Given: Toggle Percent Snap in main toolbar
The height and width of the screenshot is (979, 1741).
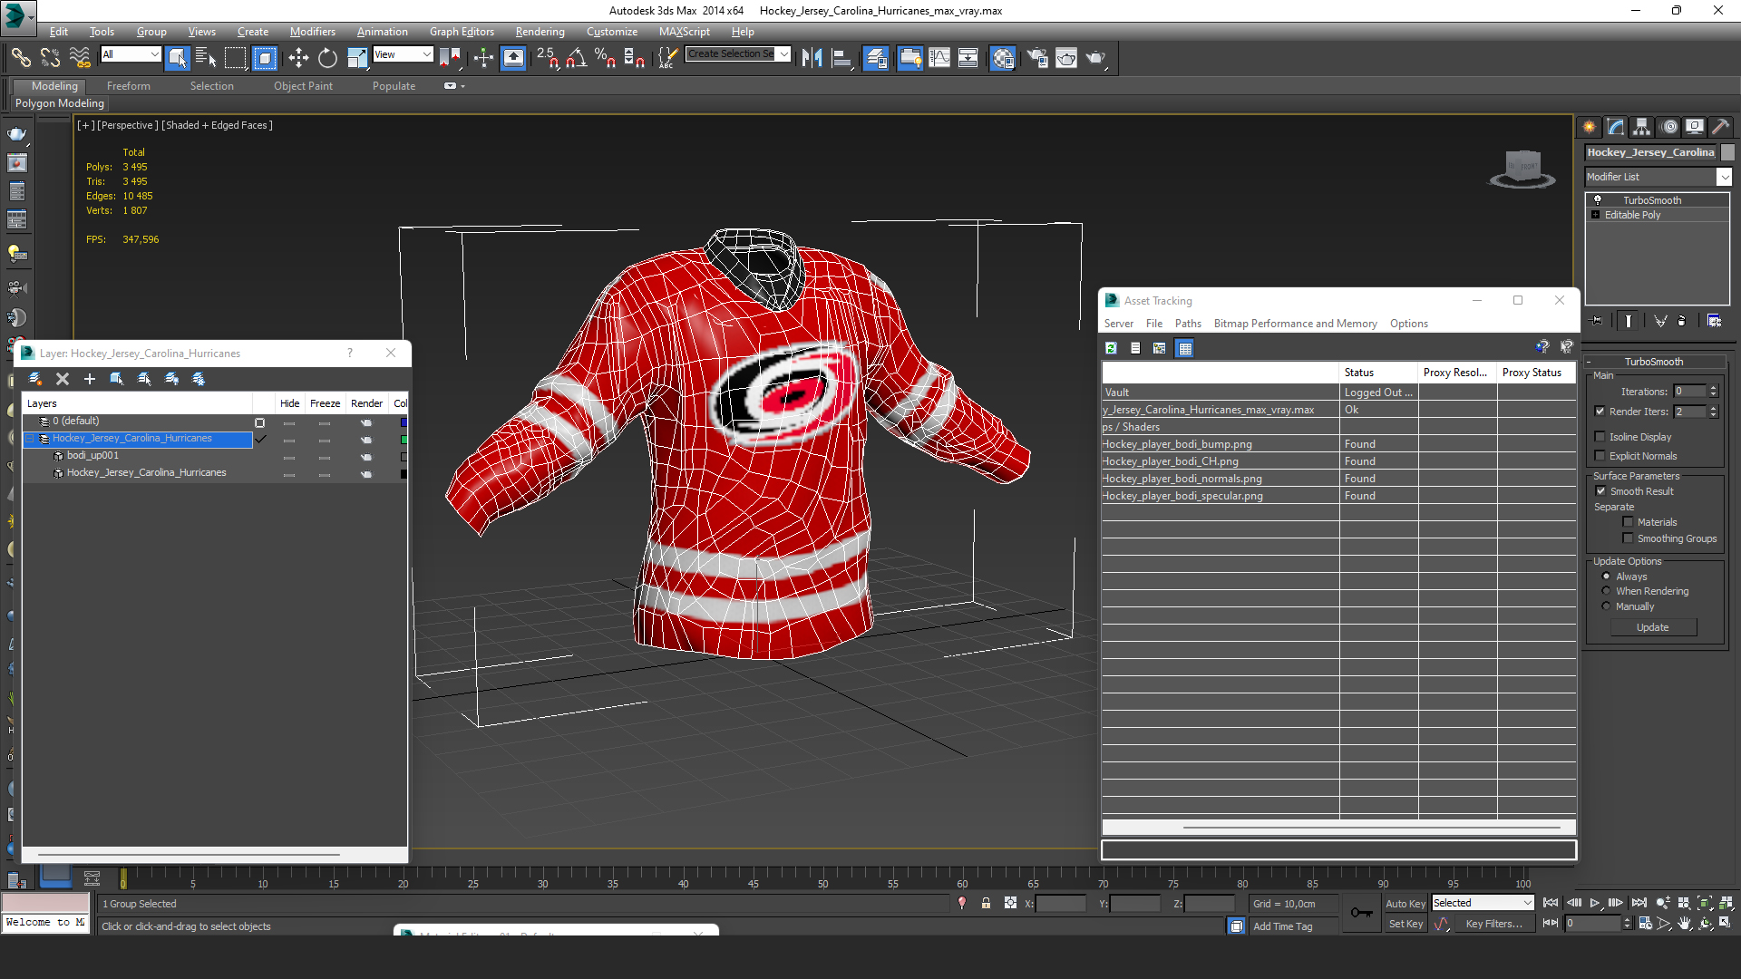Looking at the screenshot, I should (x=605, y=58).
